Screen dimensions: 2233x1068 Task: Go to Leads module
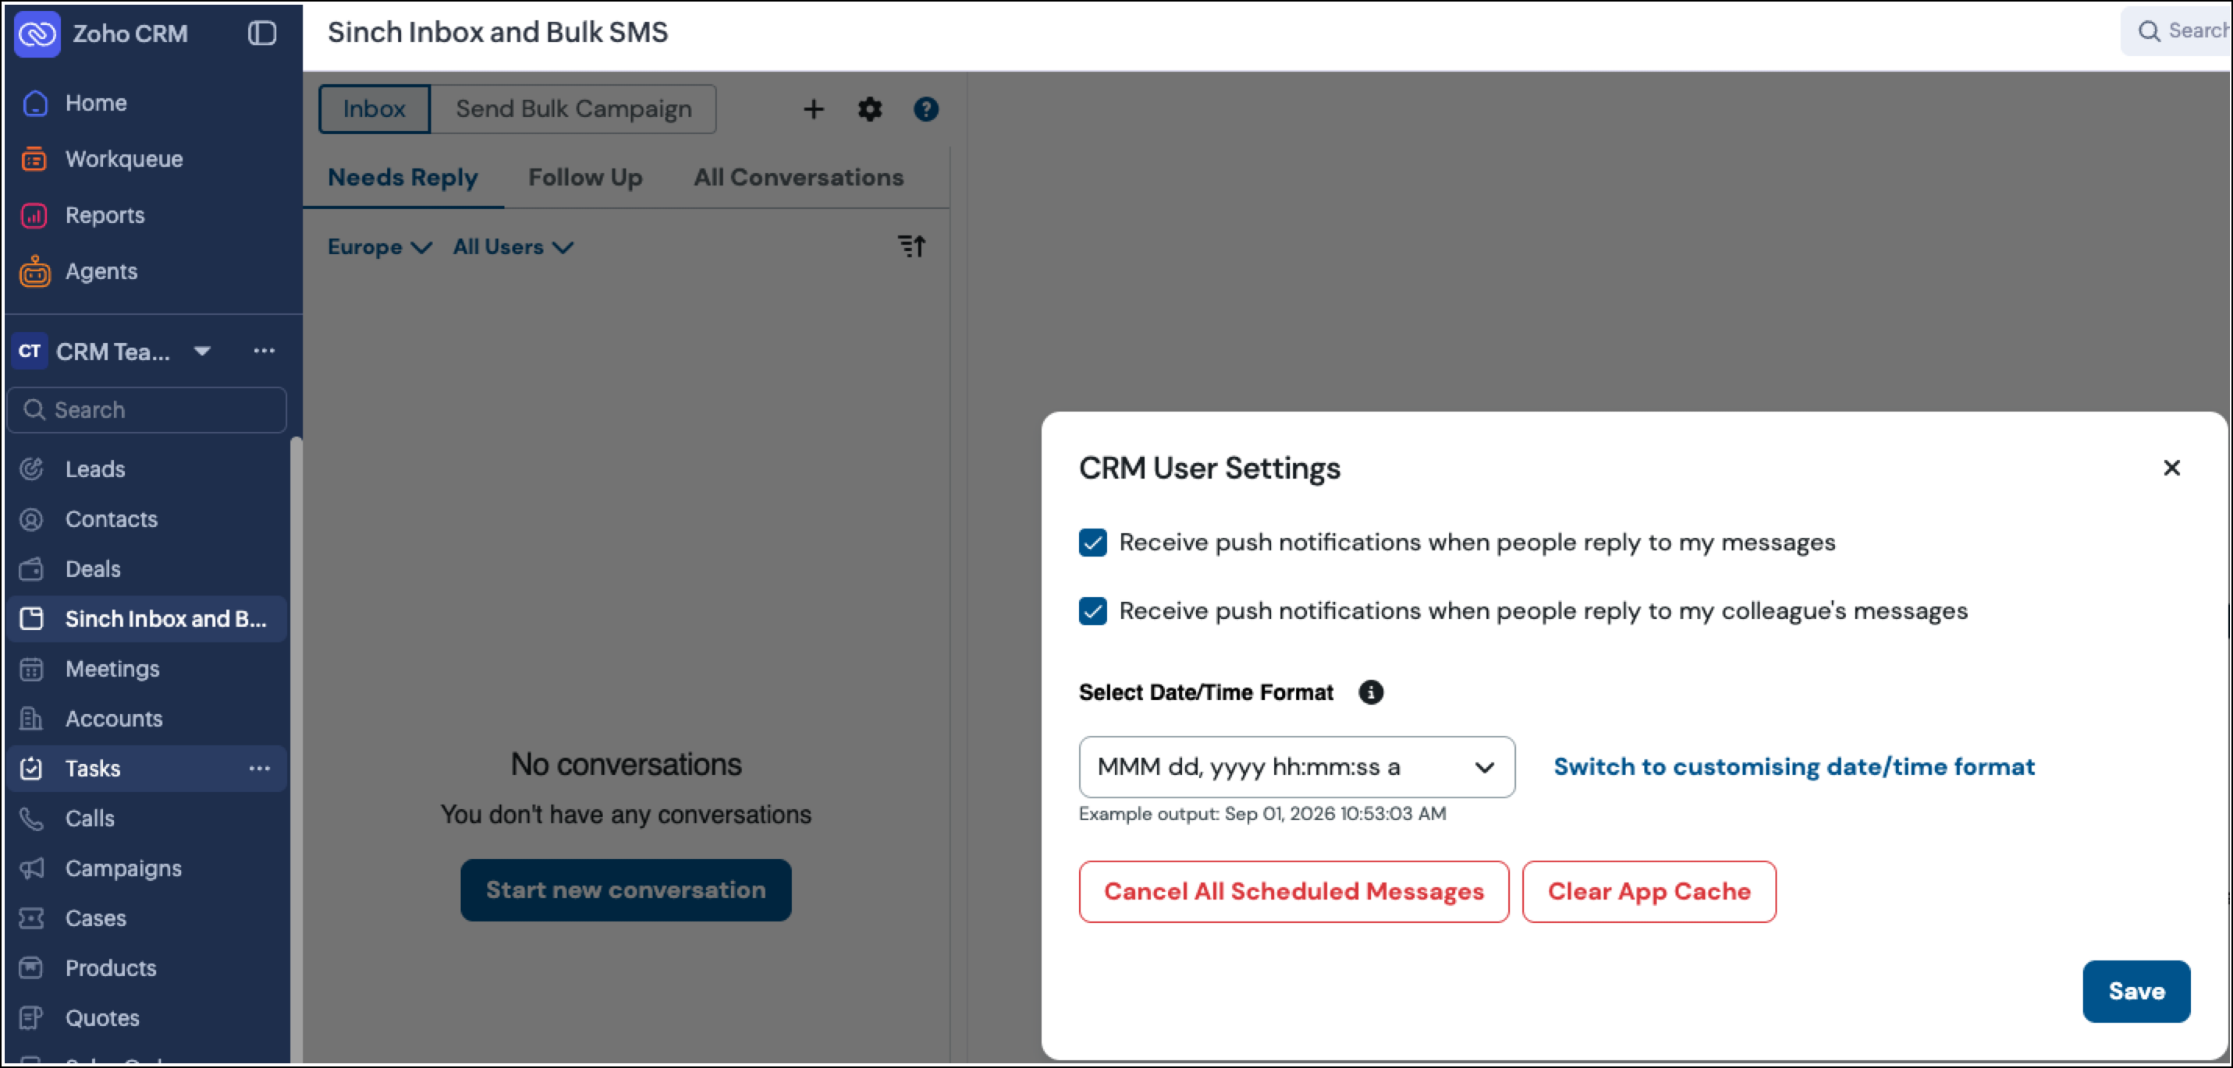pyautogui.click(x=95, y=469)
